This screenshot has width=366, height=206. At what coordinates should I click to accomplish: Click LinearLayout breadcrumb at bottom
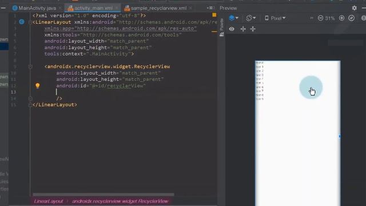coord(48,201)
